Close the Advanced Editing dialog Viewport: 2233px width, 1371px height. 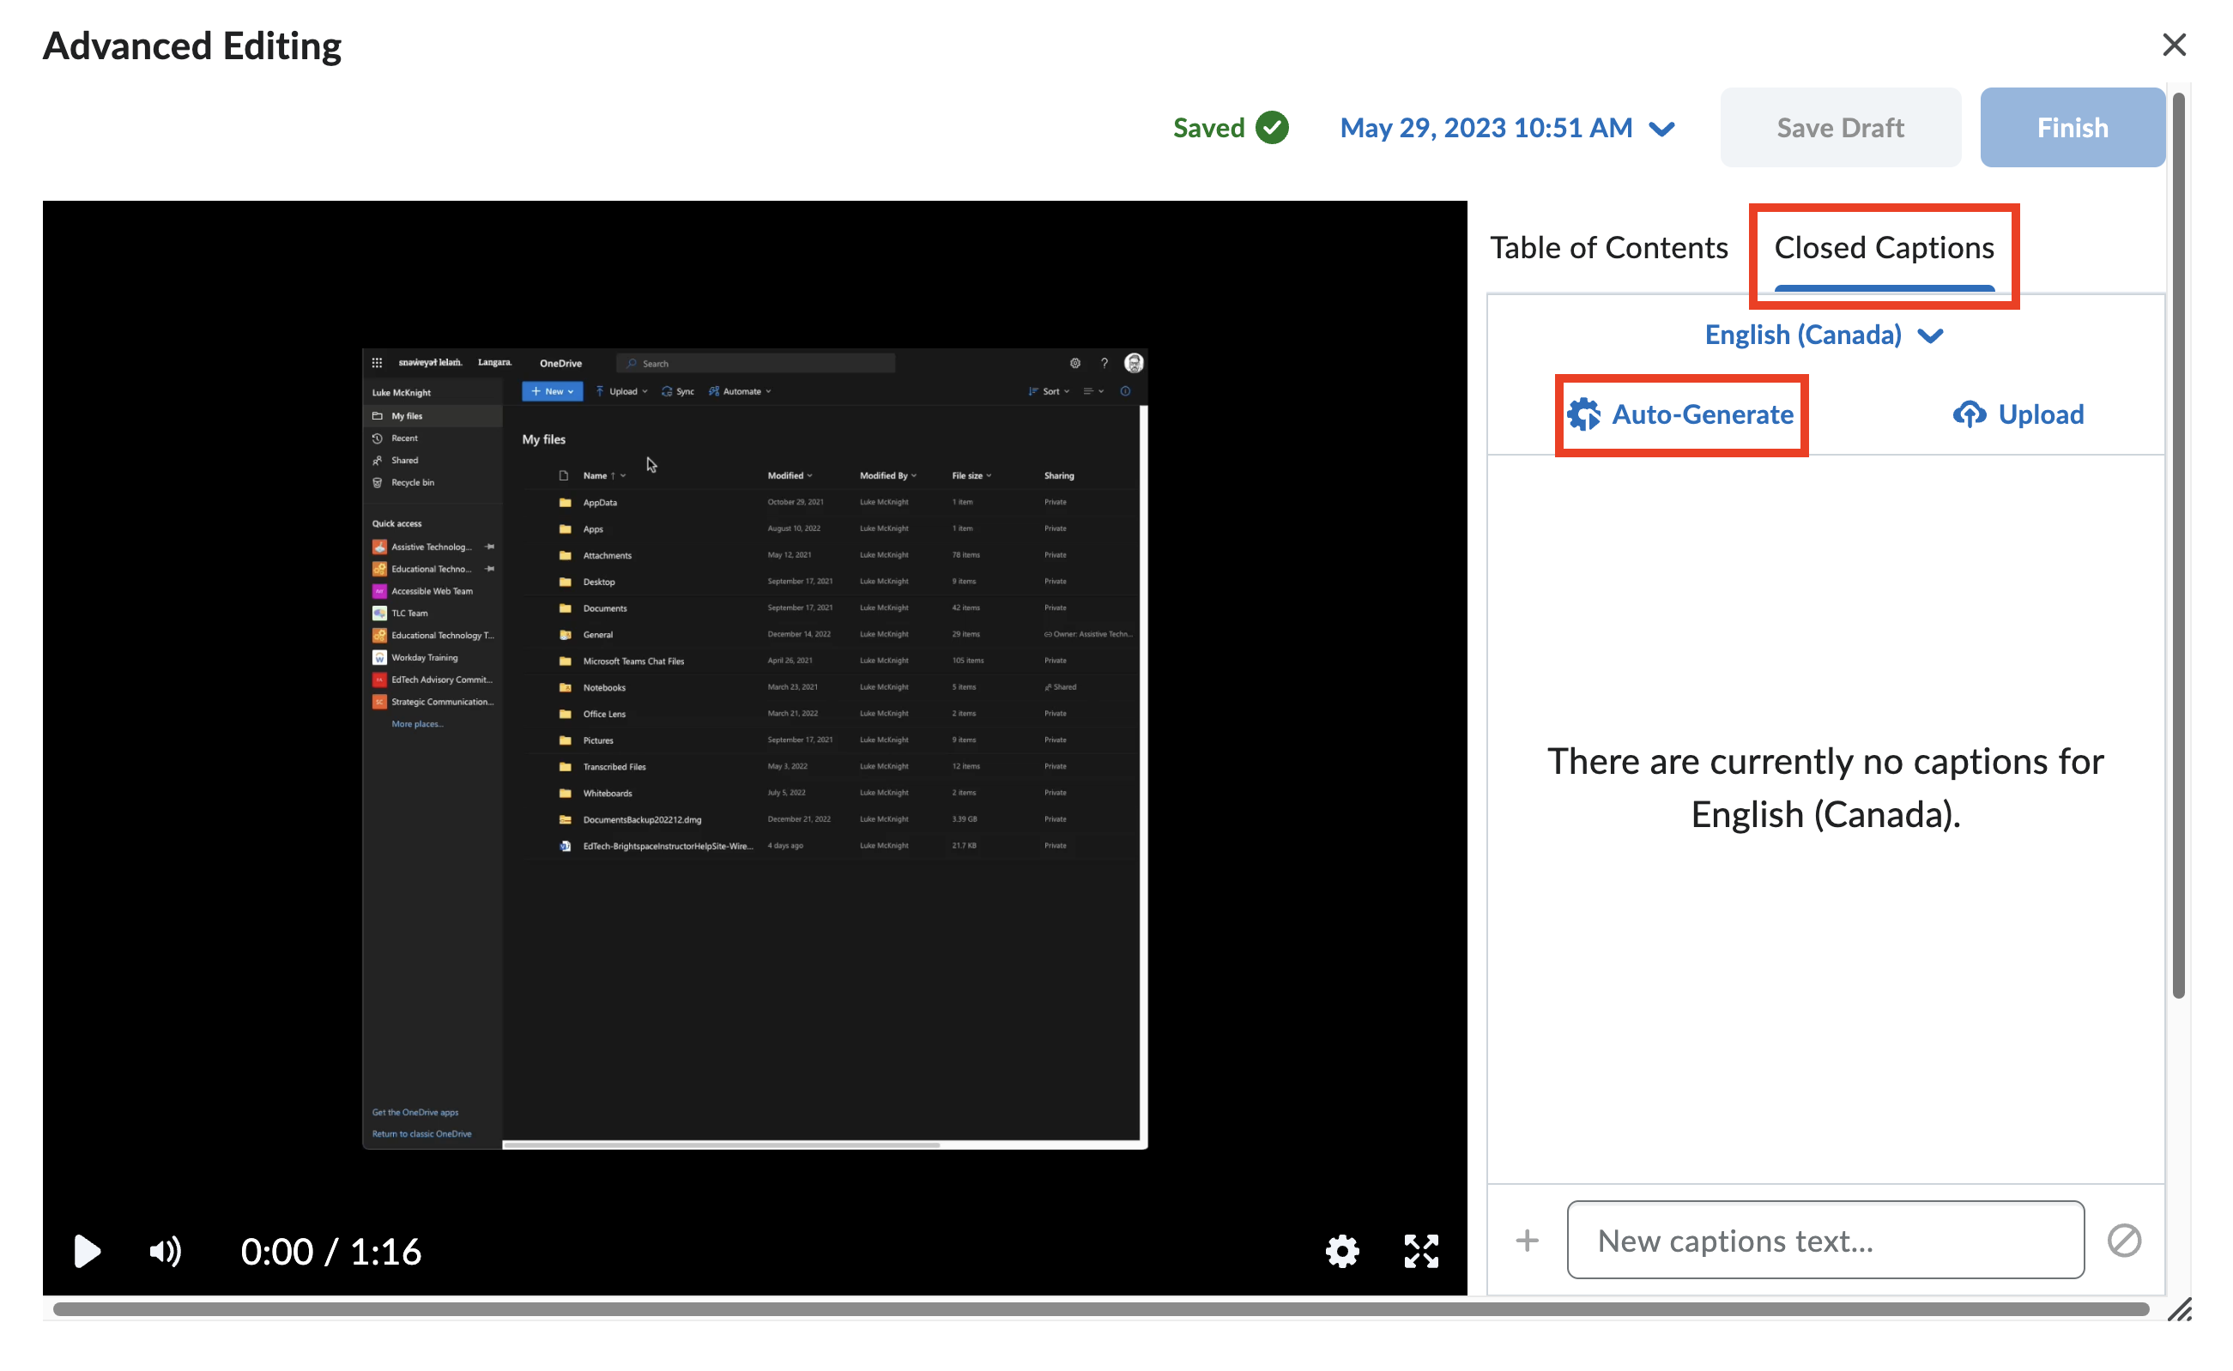(x=2173, y=45)
